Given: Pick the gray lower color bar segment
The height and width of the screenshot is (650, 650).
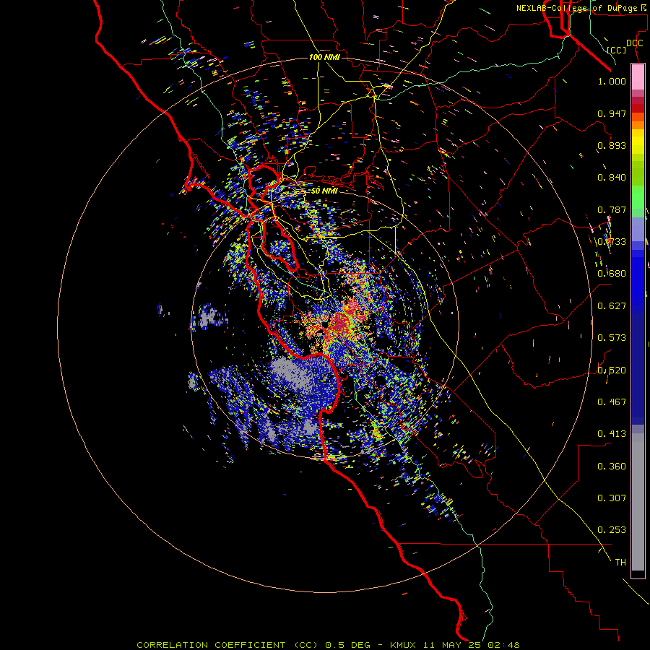Looking at the screenshot, I should (638, 502).
